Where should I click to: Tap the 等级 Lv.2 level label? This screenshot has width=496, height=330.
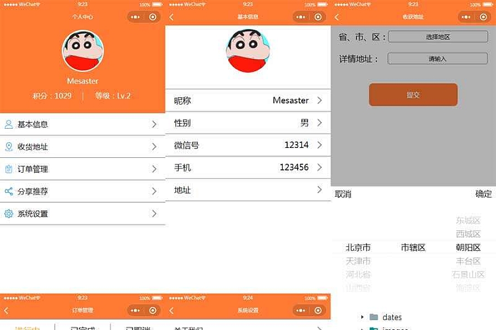pos(113,96)
